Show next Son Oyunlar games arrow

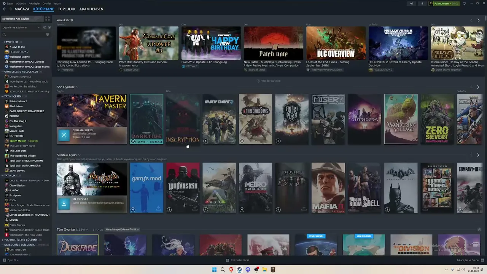click(x=478, y=87)
